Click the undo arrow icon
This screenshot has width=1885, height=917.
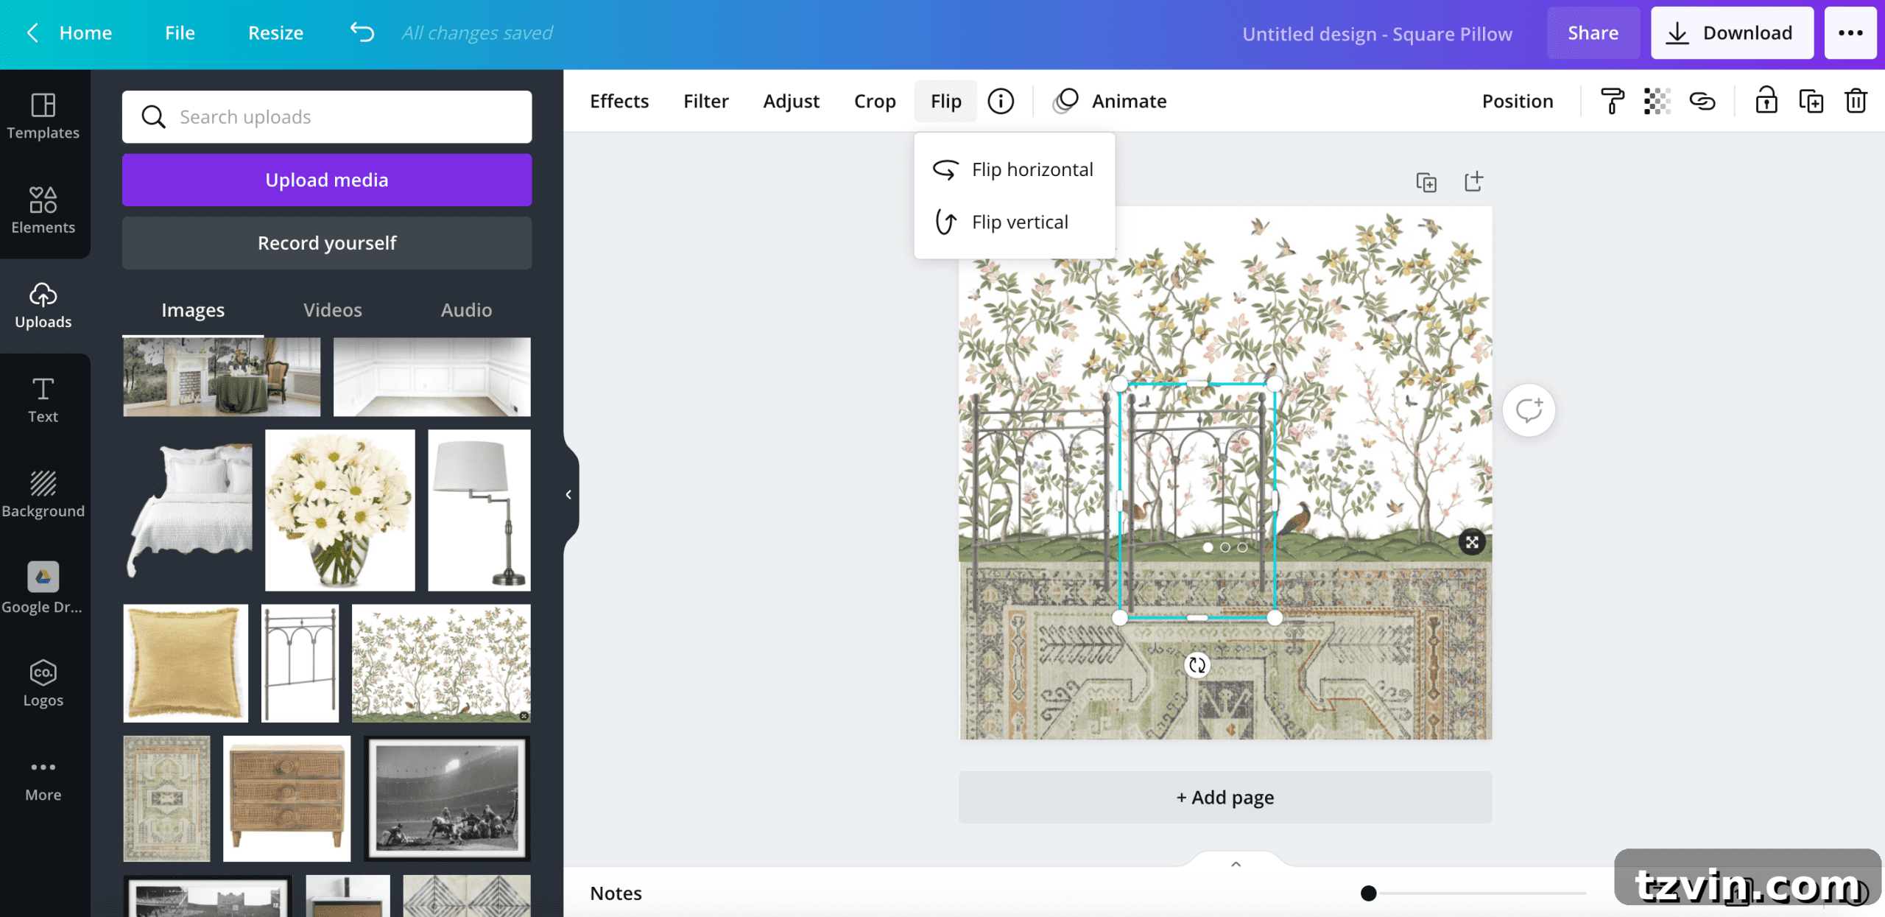pos(362,32)
